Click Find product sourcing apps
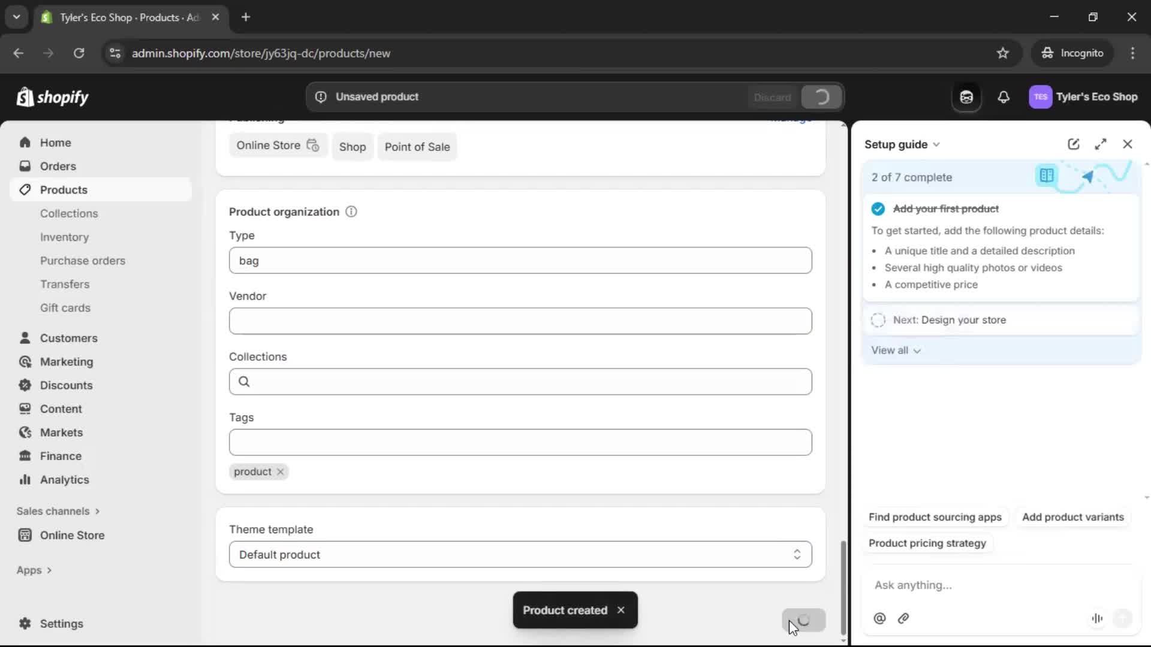The image size is (1151, 647). coord(935,517)
